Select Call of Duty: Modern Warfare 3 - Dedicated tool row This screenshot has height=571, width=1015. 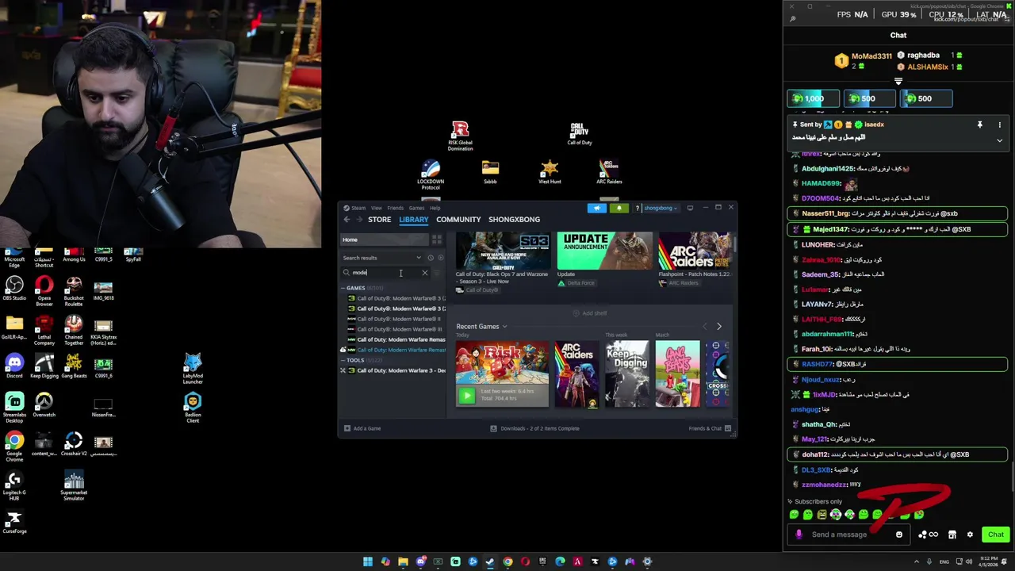tap(394, 370)
